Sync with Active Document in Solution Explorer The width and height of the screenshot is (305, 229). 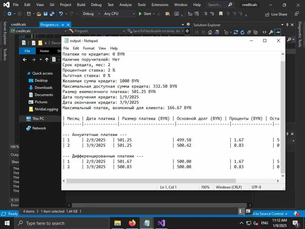236,32
